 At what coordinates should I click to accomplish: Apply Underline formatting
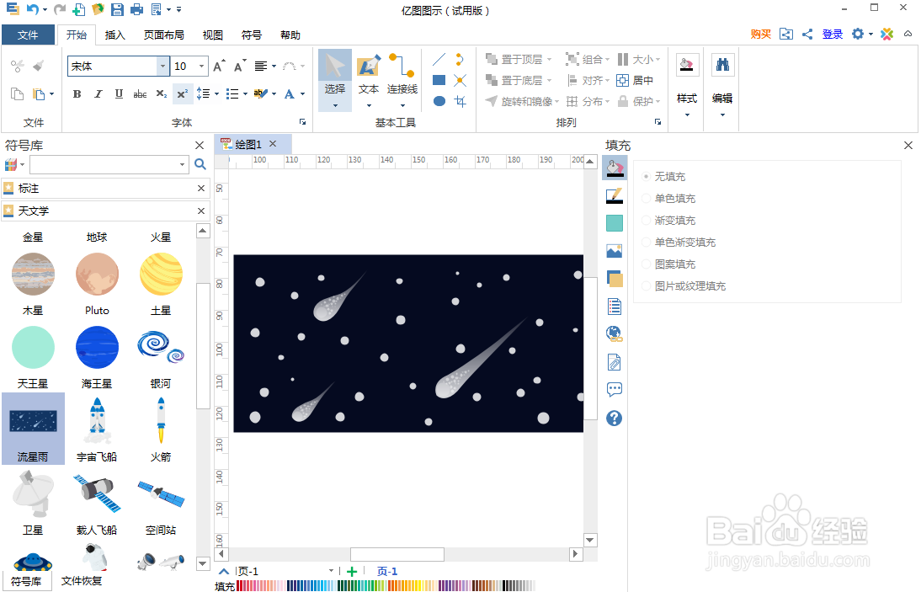119,94
